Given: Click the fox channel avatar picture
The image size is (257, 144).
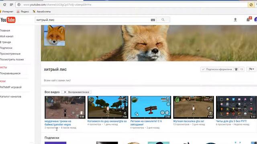Looking at the screenshot, I should coord(55,36).
